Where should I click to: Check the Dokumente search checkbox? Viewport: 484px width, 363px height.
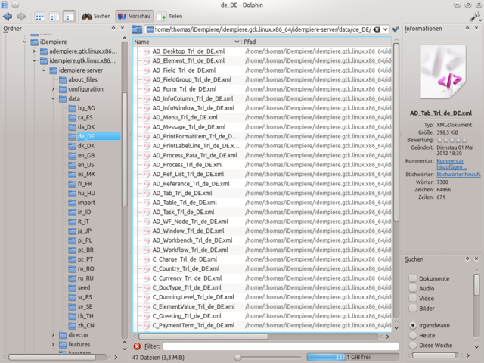(x=413, y=278)
